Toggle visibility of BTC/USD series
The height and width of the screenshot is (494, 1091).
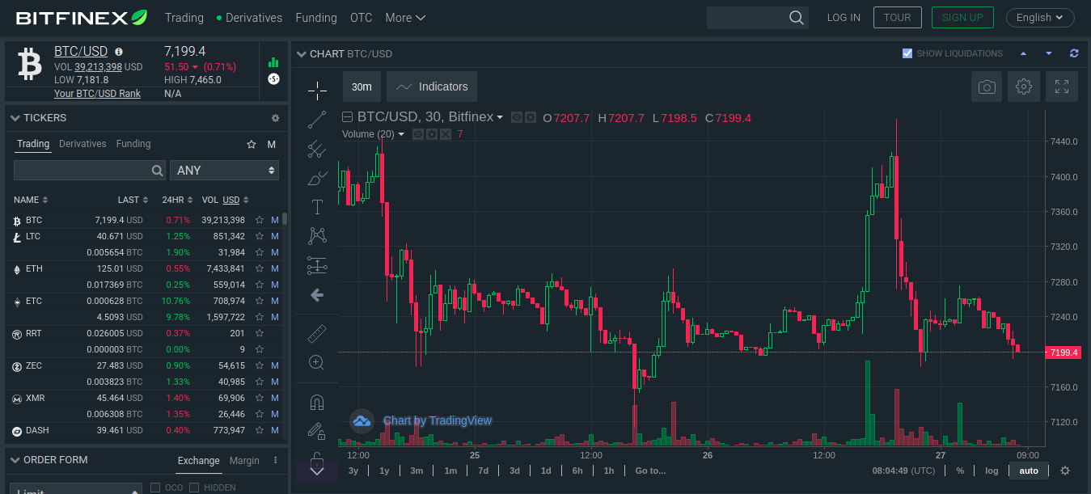[x=517, y=117]
